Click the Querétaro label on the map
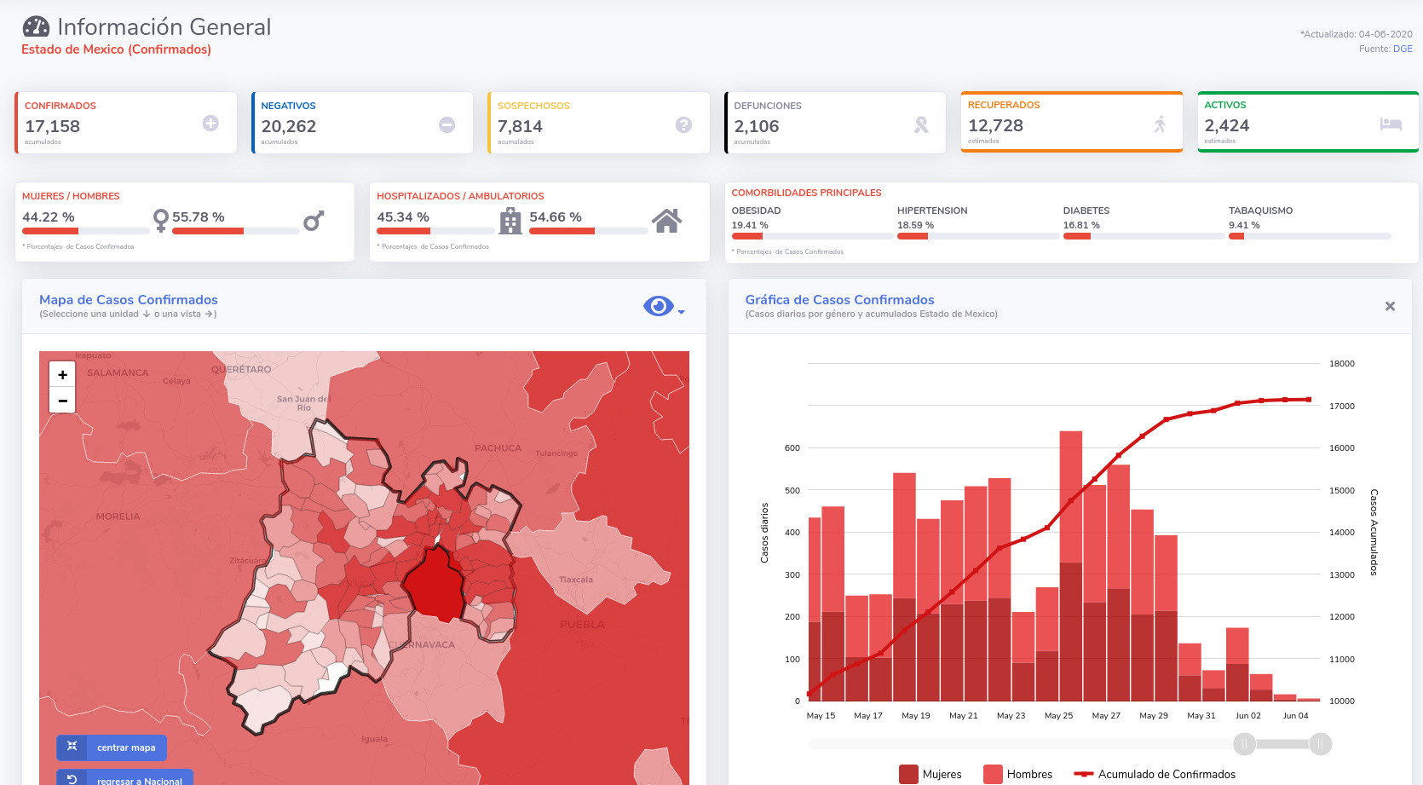 [x=241, y=370]
